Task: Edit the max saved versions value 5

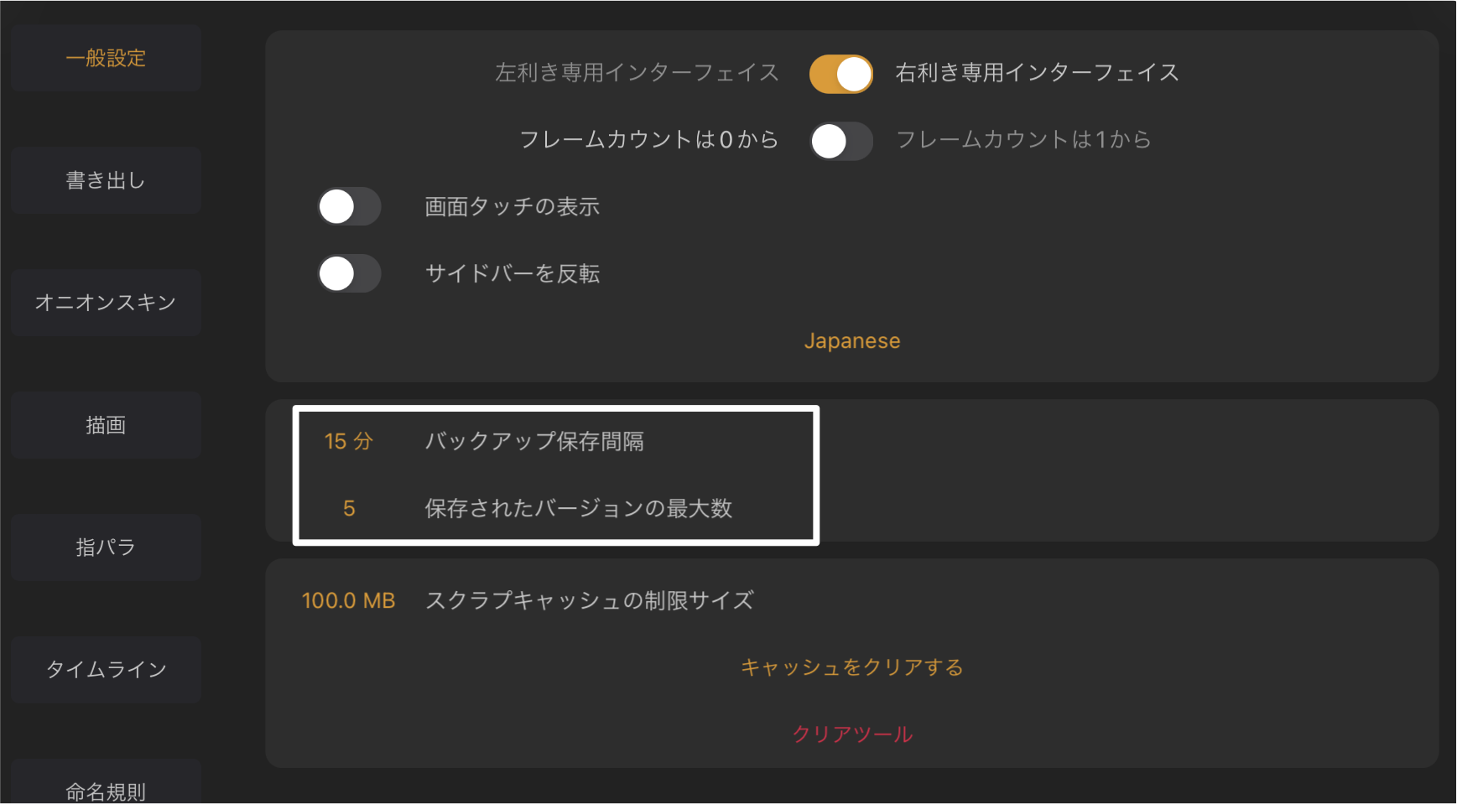Action: pyautogui.click(x=349, y=509)
